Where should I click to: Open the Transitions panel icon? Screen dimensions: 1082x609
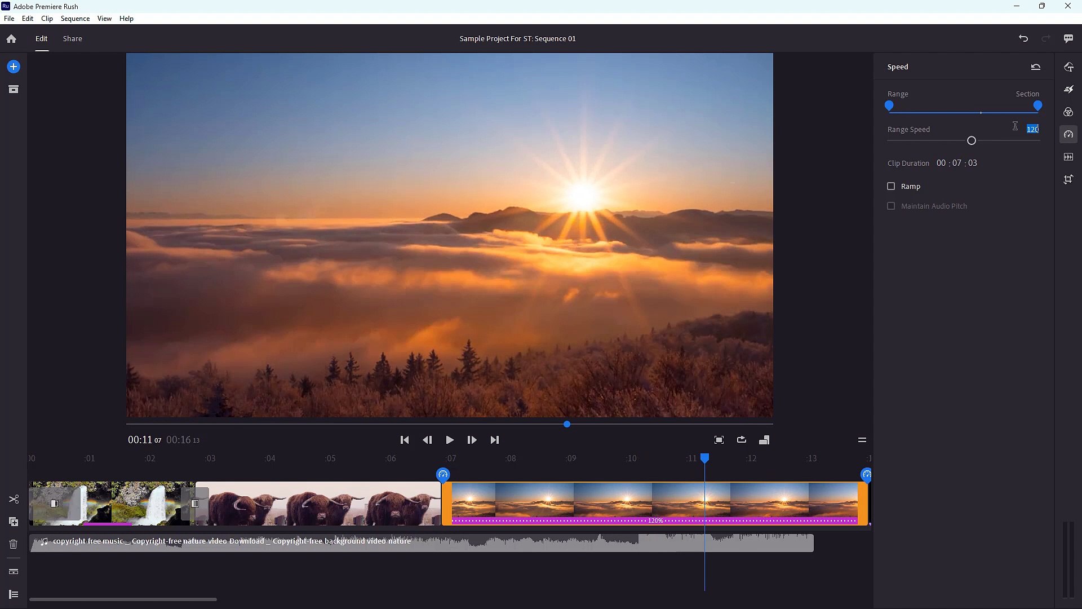tap(1068, 89)
